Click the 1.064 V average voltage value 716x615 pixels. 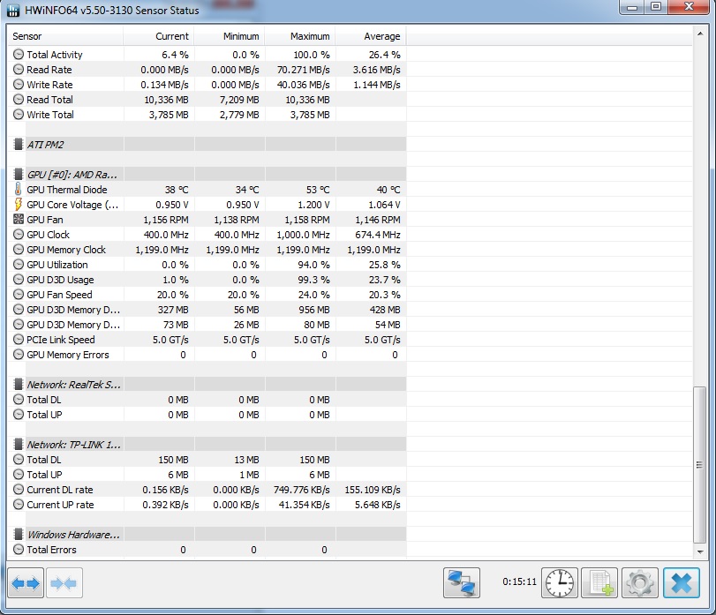click(384, 205)
